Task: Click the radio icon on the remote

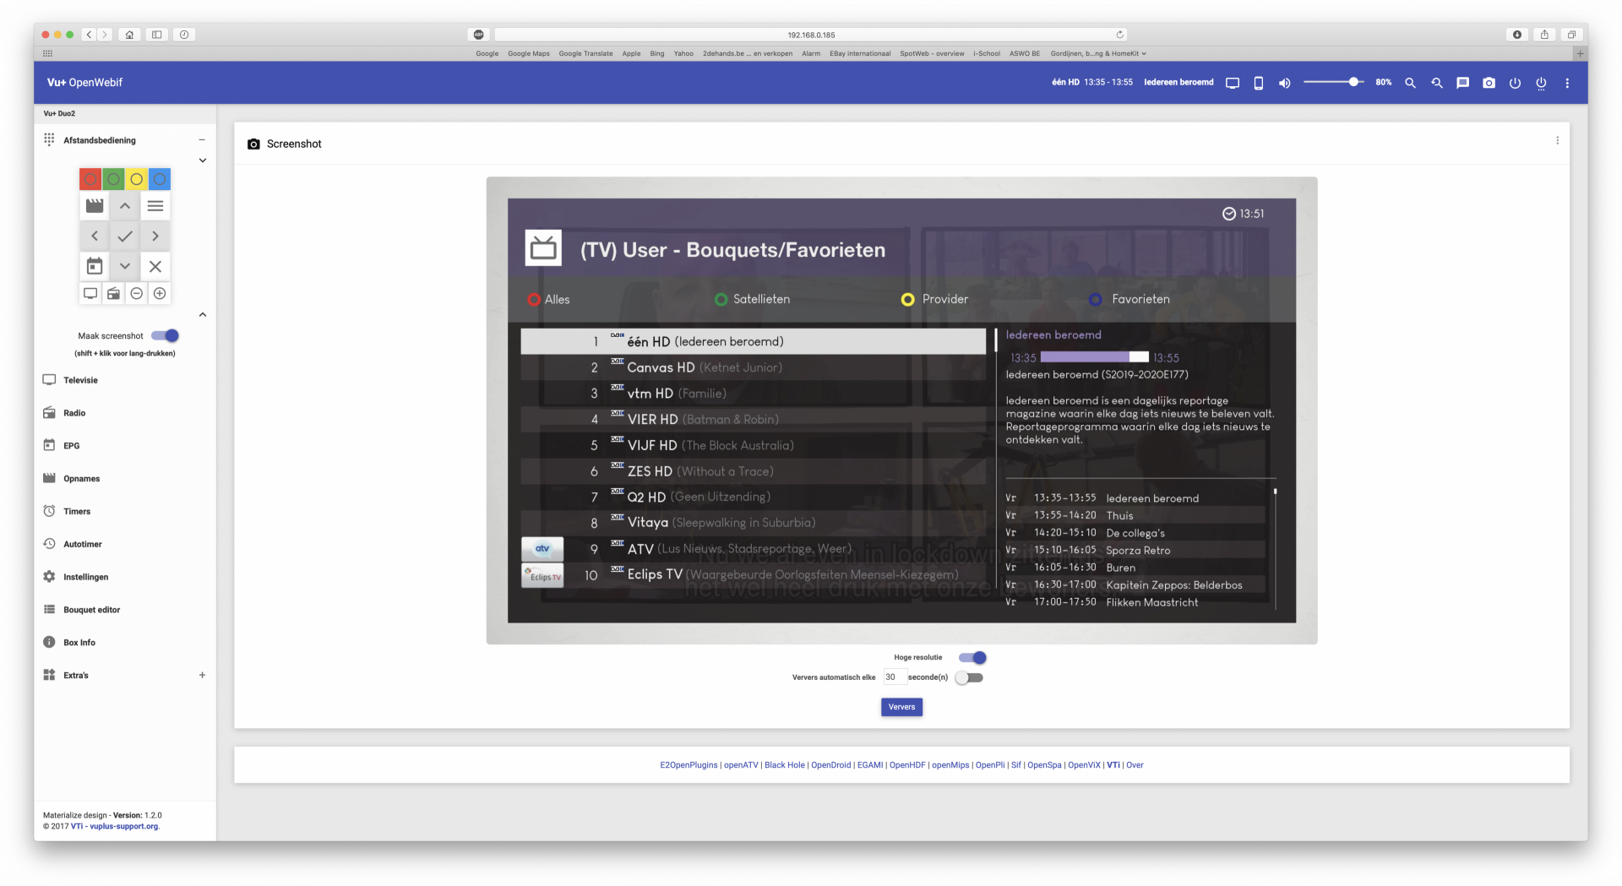Action: tap(113, 293)
